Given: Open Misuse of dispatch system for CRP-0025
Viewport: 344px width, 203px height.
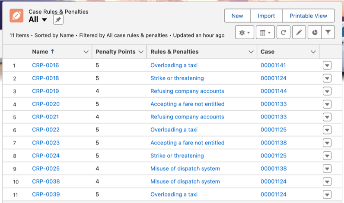Looking at the screenshot, I should coord(185,169).
